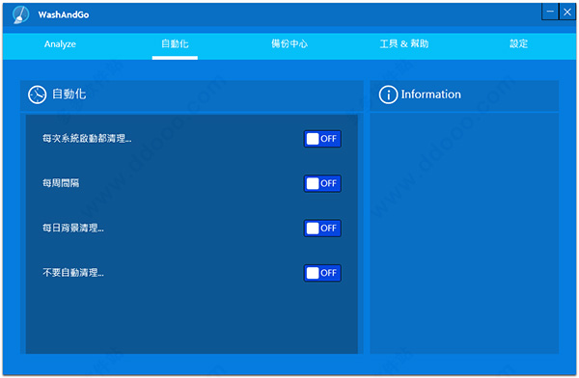Image resolution: width=579 pixels, height=378 pixels.
Task: Click the WashAndGo broom logo icon
Action: tap(20, 14)
